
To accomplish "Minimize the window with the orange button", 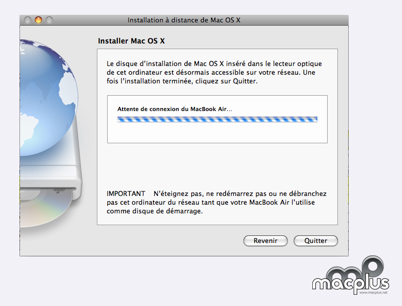I will pos(38,20).
